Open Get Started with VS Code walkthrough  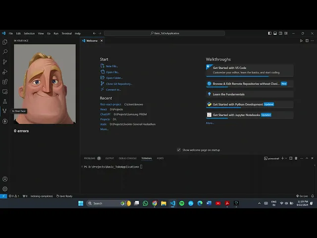(250, 70)
